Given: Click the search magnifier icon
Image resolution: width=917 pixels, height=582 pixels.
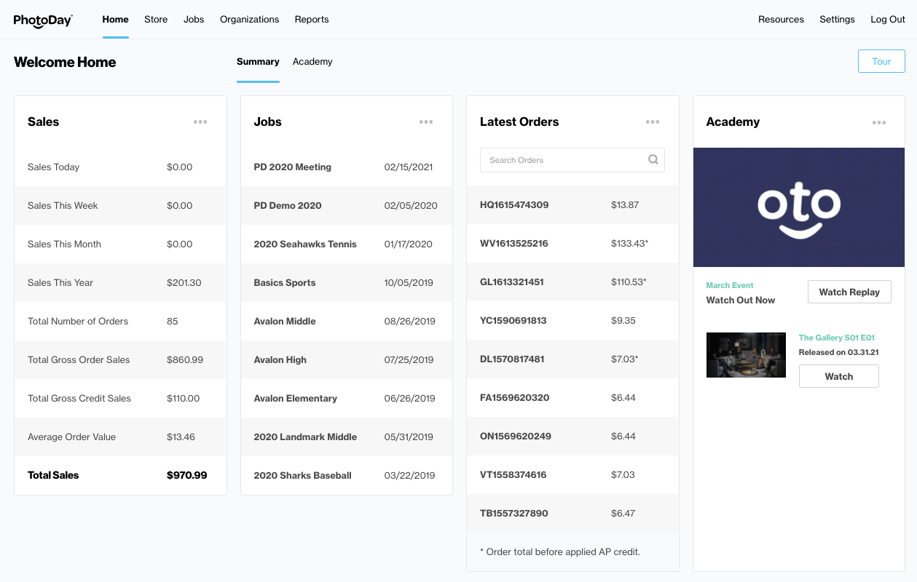Looking at the screenshot, I should click(x=653, y=160).
